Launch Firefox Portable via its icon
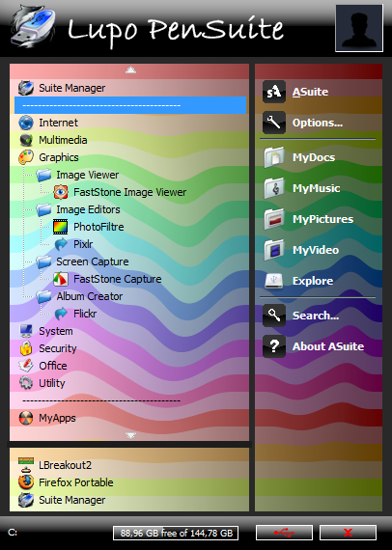 point(26,482)
